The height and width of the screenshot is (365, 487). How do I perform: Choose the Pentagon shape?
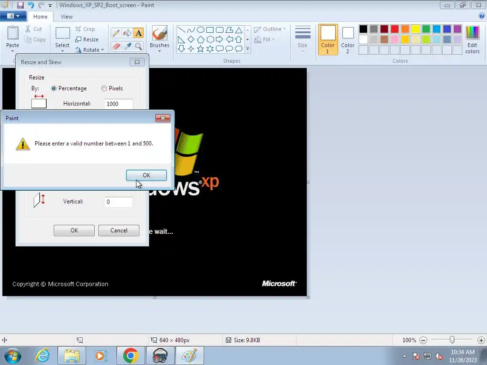201,39
